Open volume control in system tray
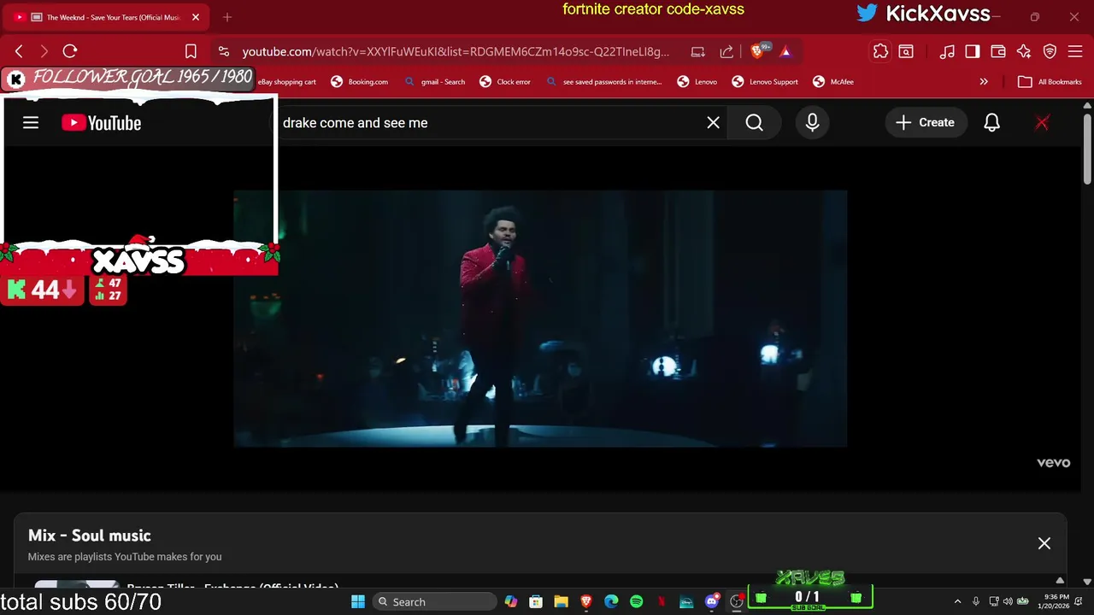 pyautogui.click(x=1007, y=602)
